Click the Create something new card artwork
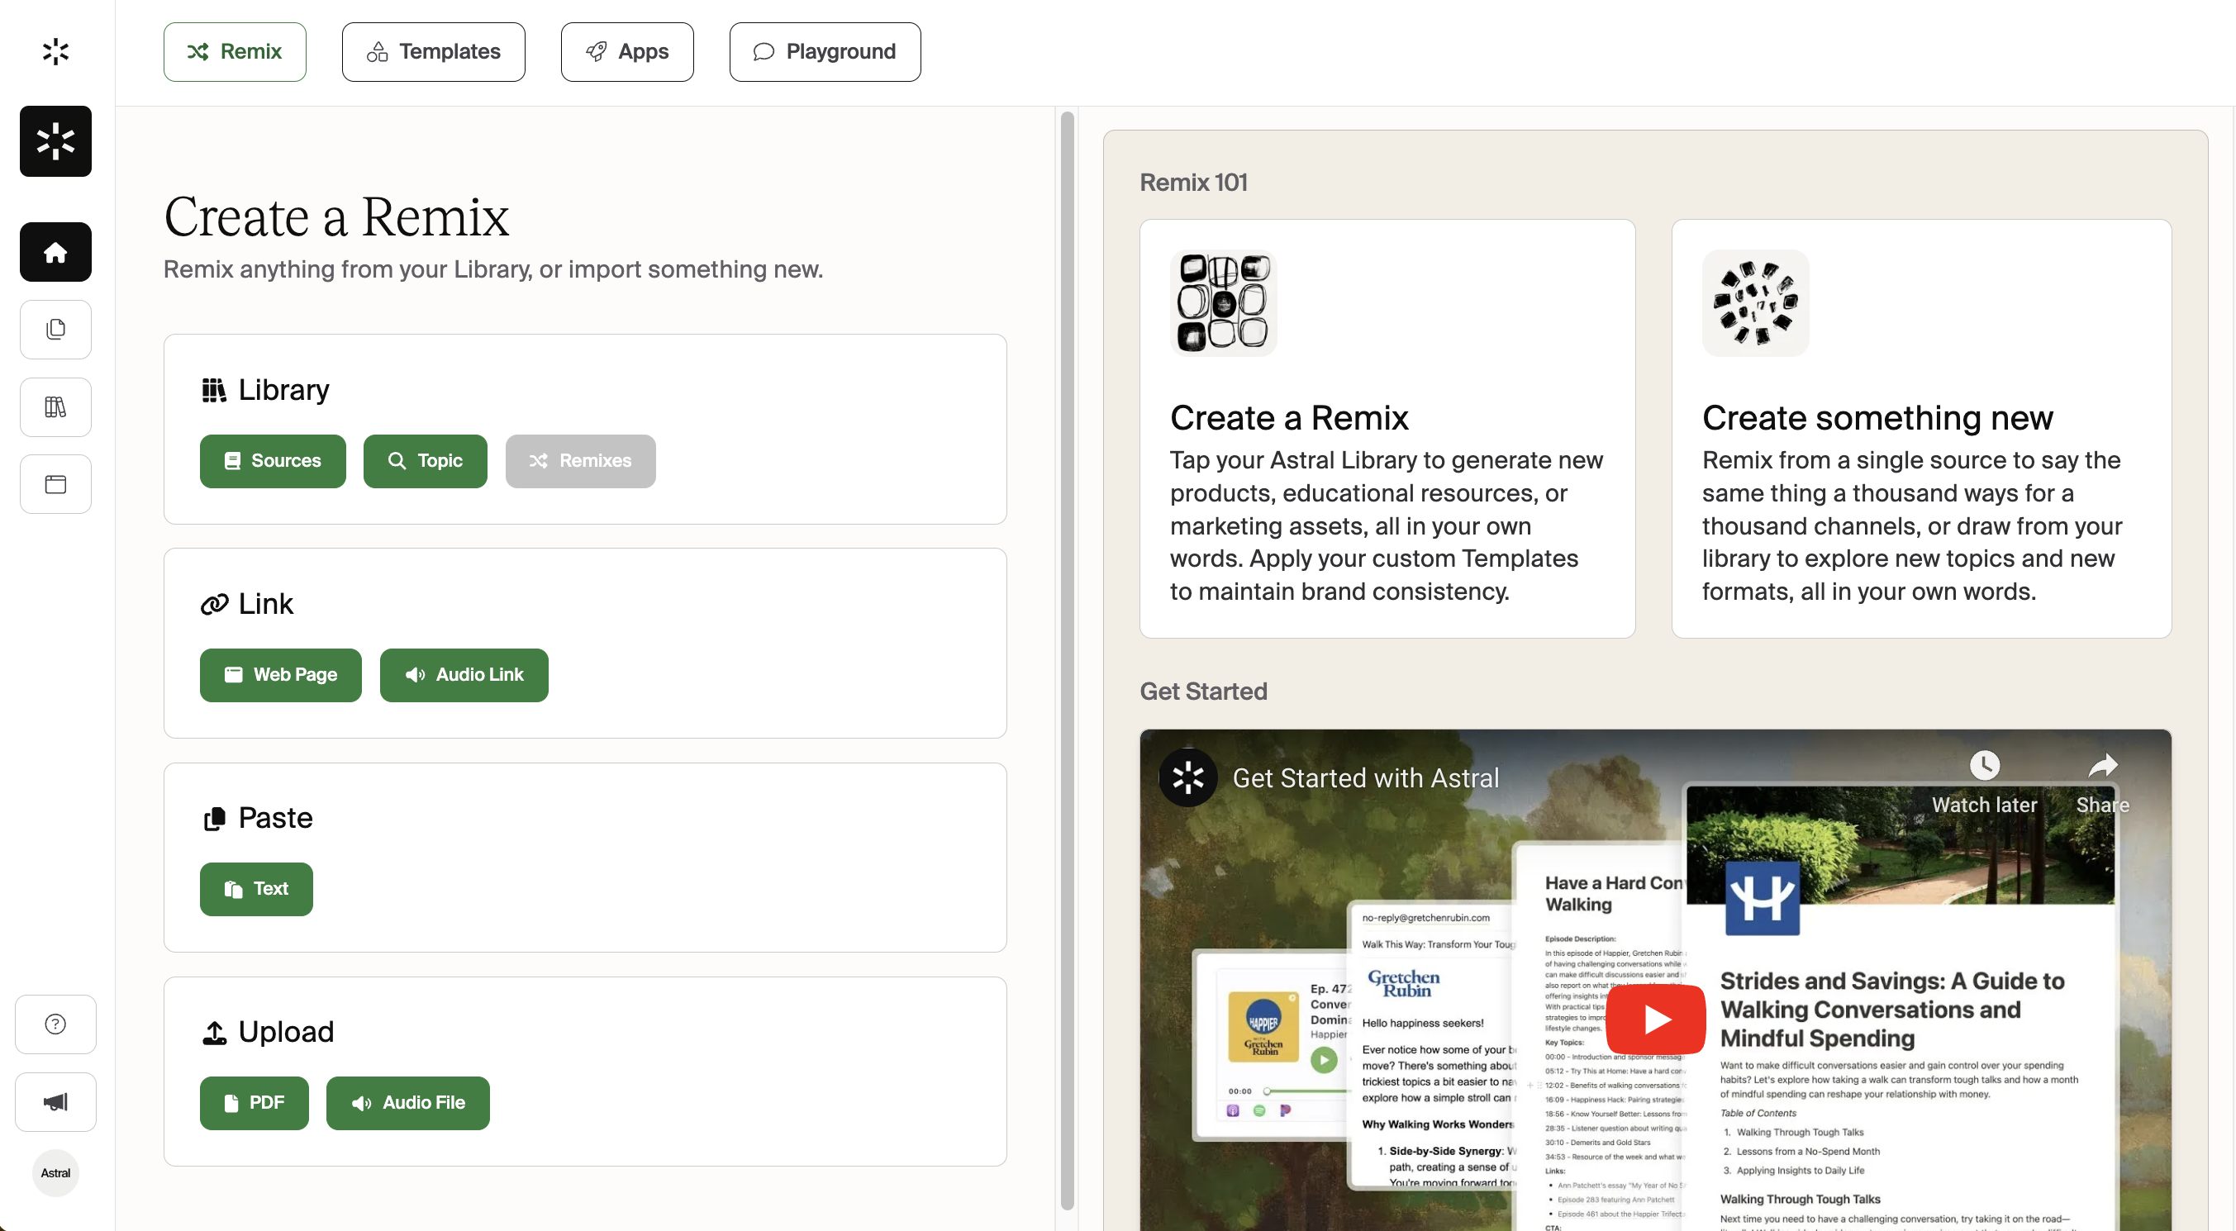Viewport: 2236px width, 1231px height. [1755, 303]
